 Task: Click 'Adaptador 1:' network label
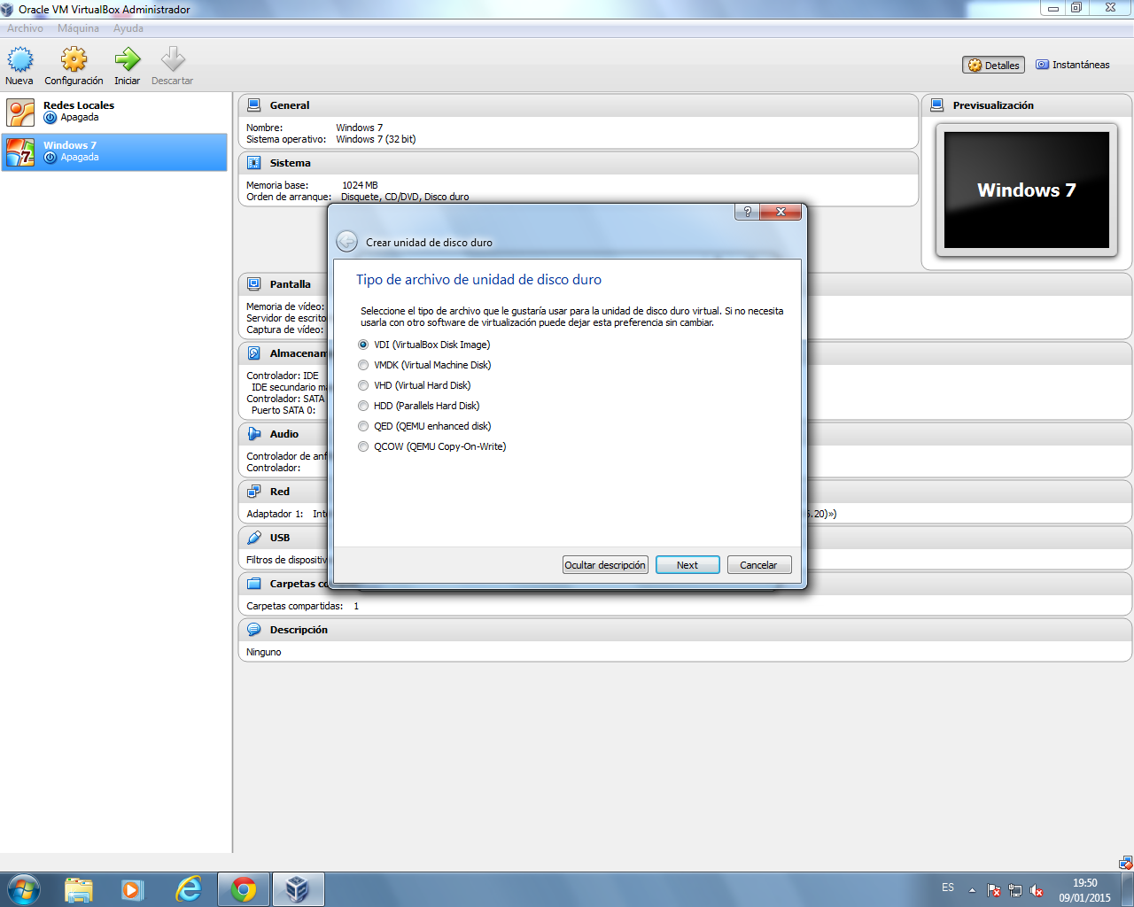click(275, 514)
